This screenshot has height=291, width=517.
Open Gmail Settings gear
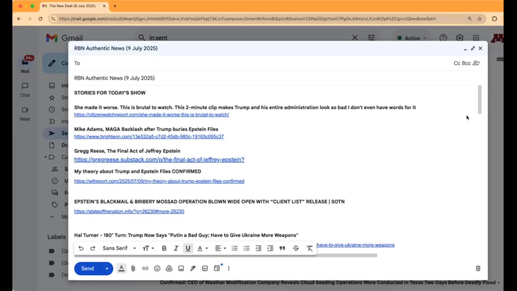click(460, 38)
